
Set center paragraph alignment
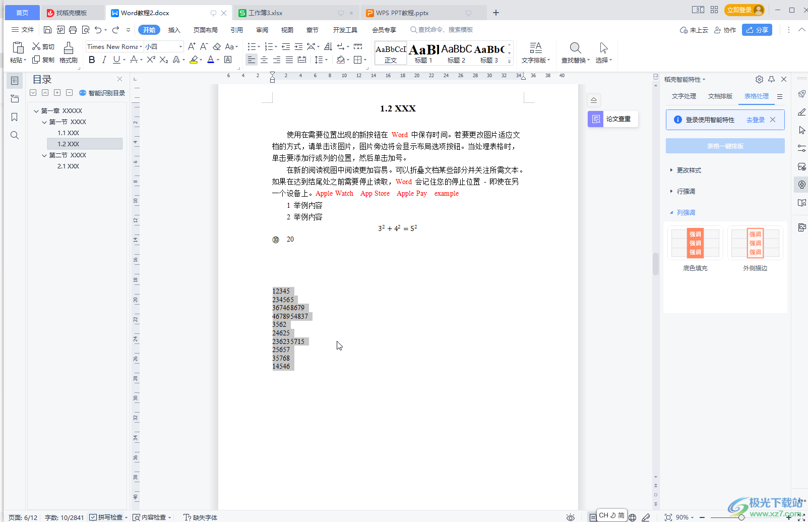(264, 60)
